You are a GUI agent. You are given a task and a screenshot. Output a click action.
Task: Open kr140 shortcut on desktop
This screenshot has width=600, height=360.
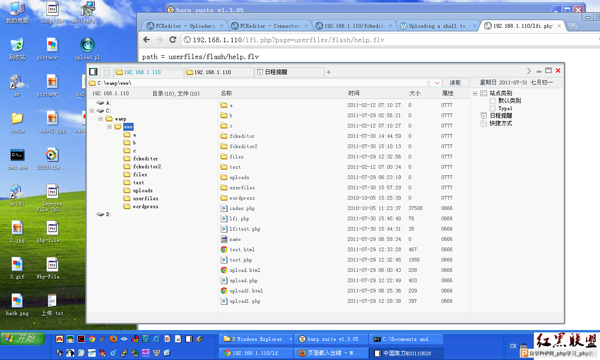(x=17, y=195)
